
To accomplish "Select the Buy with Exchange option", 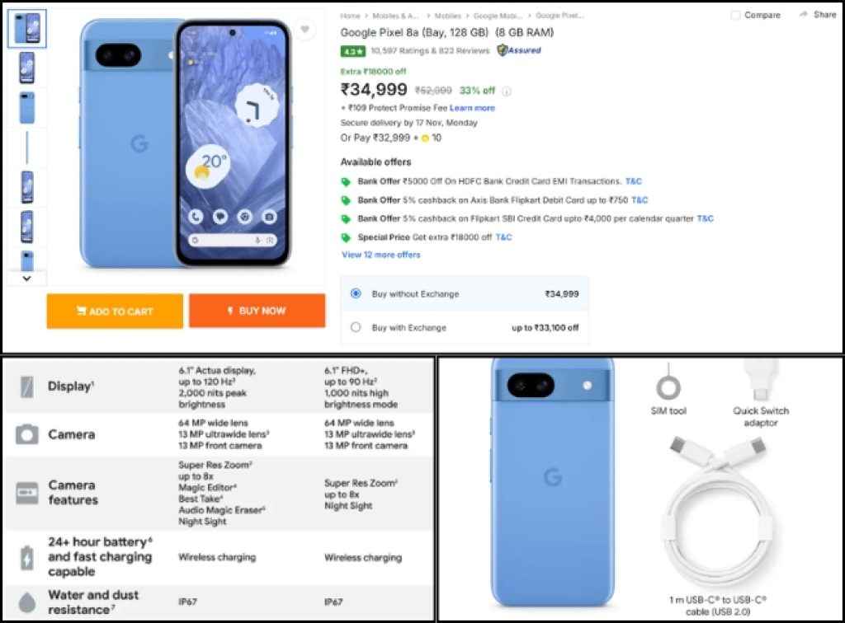I will pyautogui.click(x=355, y=326).
